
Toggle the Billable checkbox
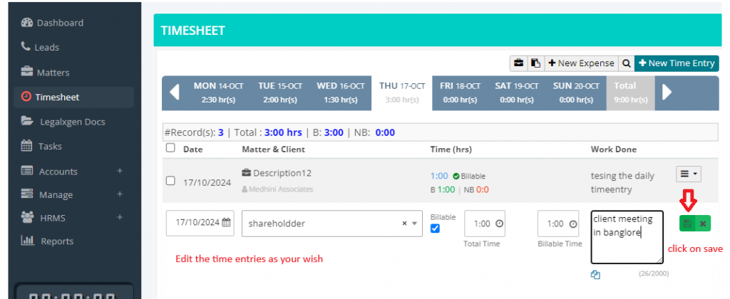(436, 229)
